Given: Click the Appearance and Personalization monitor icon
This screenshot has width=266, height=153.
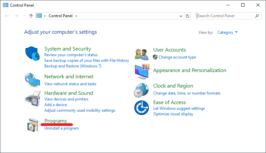Looking at the screenshot, I should coord(142,72).
